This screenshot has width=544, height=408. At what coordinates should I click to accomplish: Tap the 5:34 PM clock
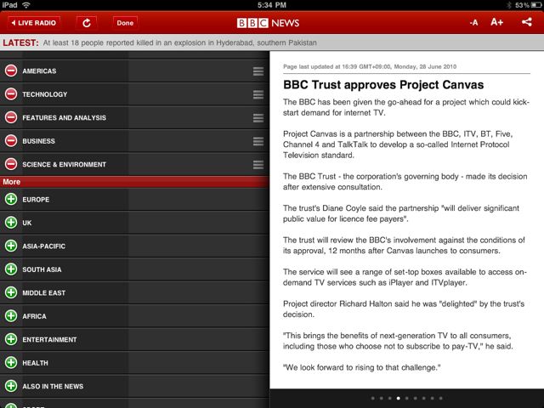(272, 5)
